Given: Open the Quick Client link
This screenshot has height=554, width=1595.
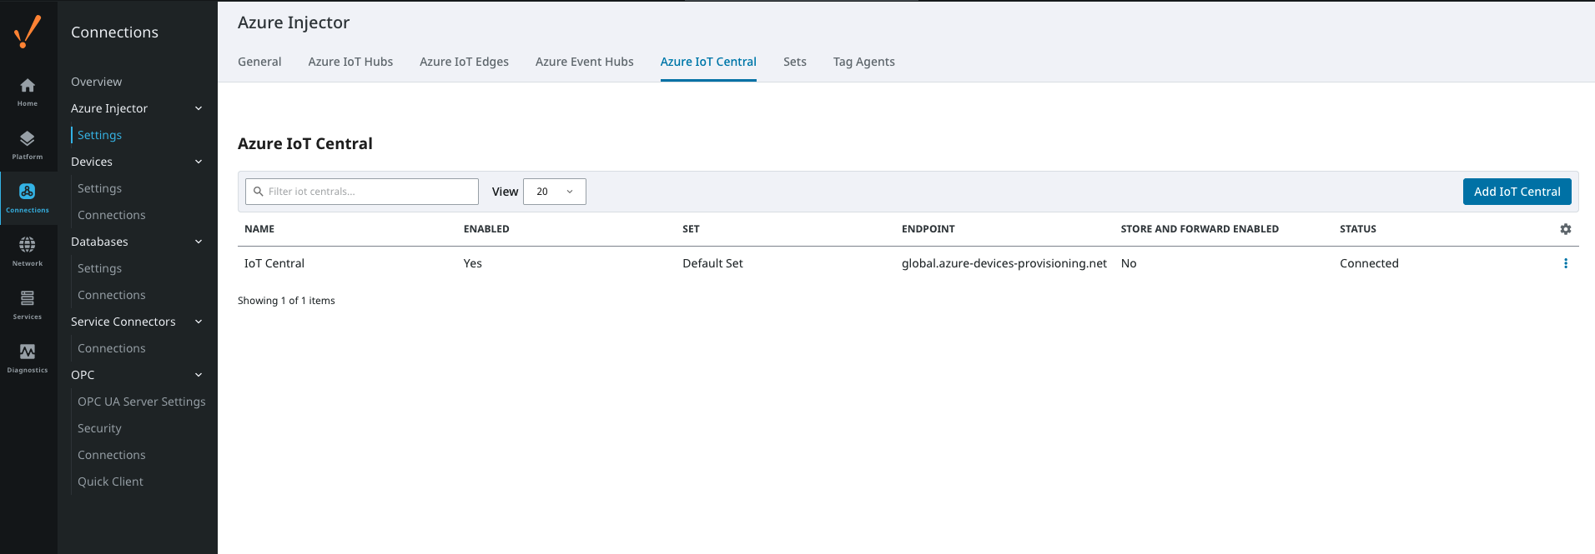Looking at the screenshot, I should click(x=110, y=482).
